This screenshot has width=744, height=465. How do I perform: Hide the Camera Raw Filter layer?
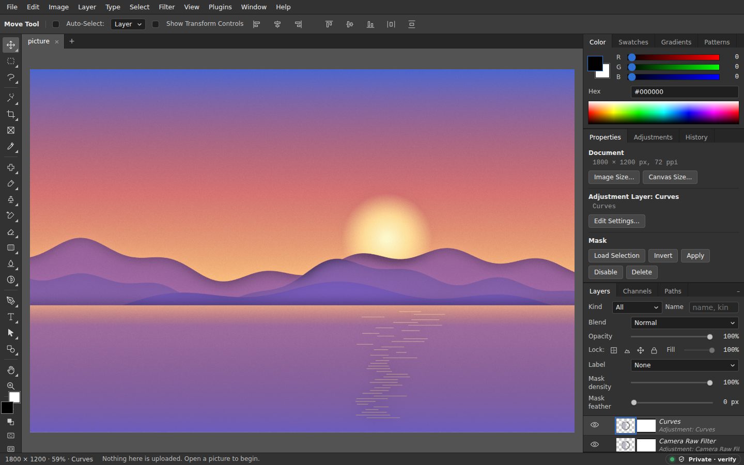coord(595,444)
